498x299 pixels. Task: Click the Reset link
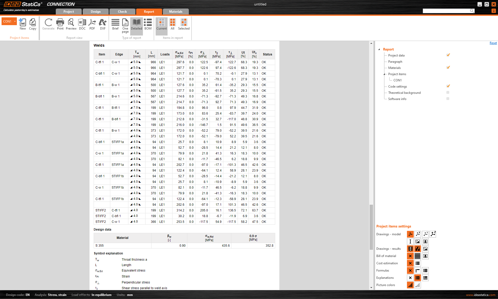point(493,43)
